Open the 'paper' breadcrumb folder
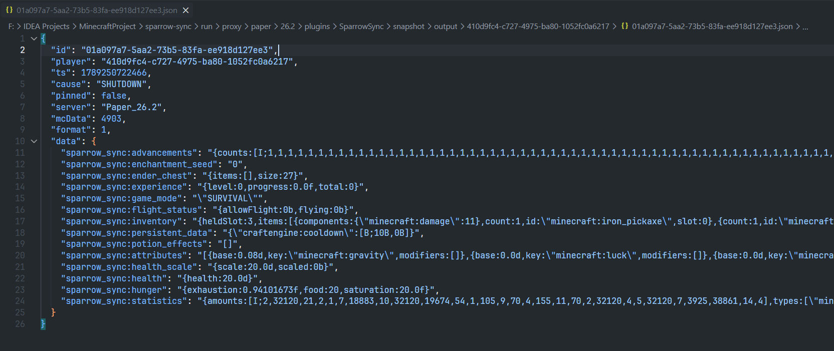Viewport: 834px width, 351px height. pyautogui.click(x=261, y=26)
